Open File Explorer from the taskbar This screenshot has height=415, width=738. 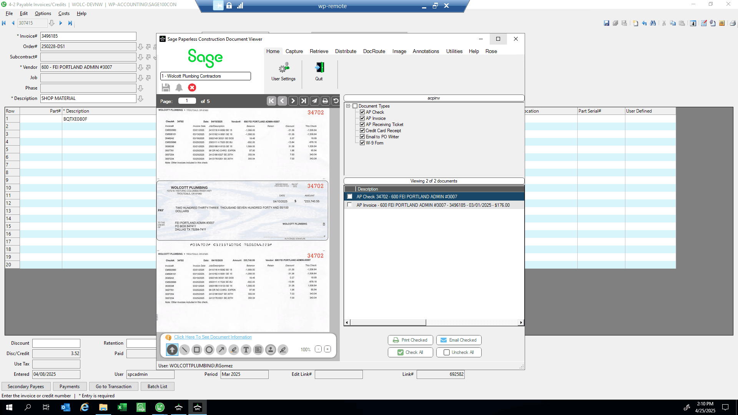tap(103, 407)
